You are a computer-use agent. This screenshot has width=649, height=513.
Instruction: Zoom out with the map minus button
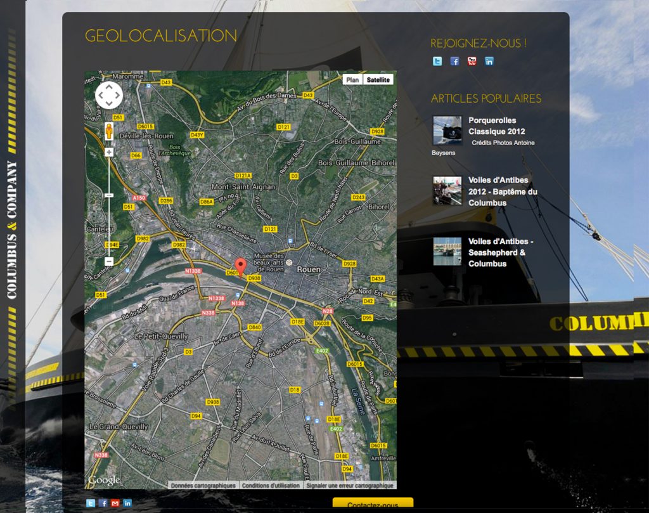pos(109,262)
